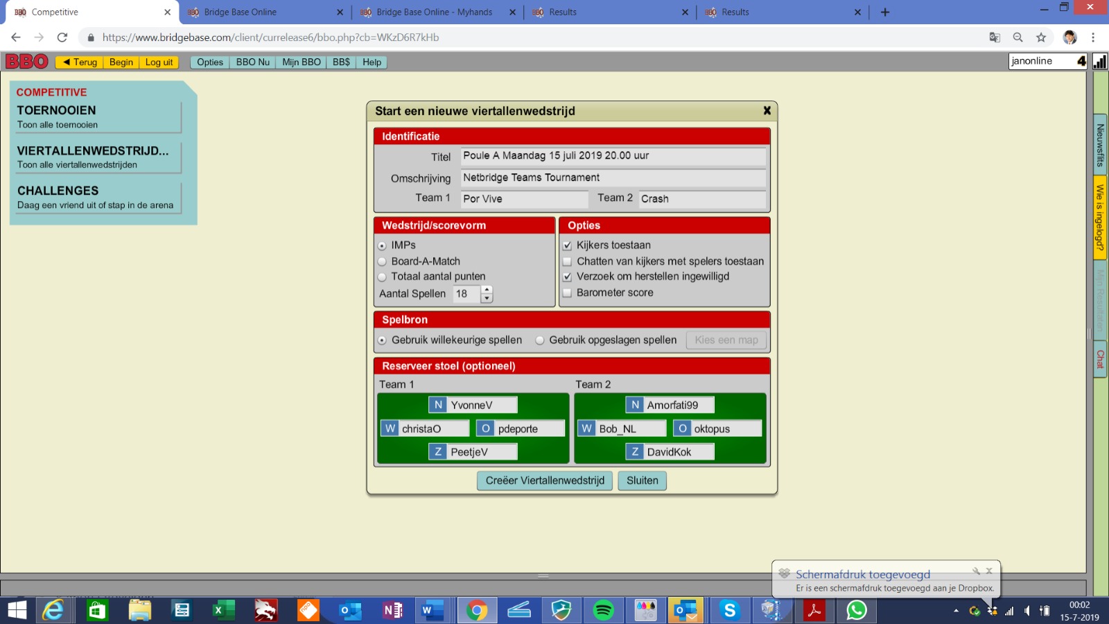Image resolution: width=1109 pixels, height=624 pixels.
Task: Click Creëer Viertallenwedstrijd button
Action: [545, 480]
